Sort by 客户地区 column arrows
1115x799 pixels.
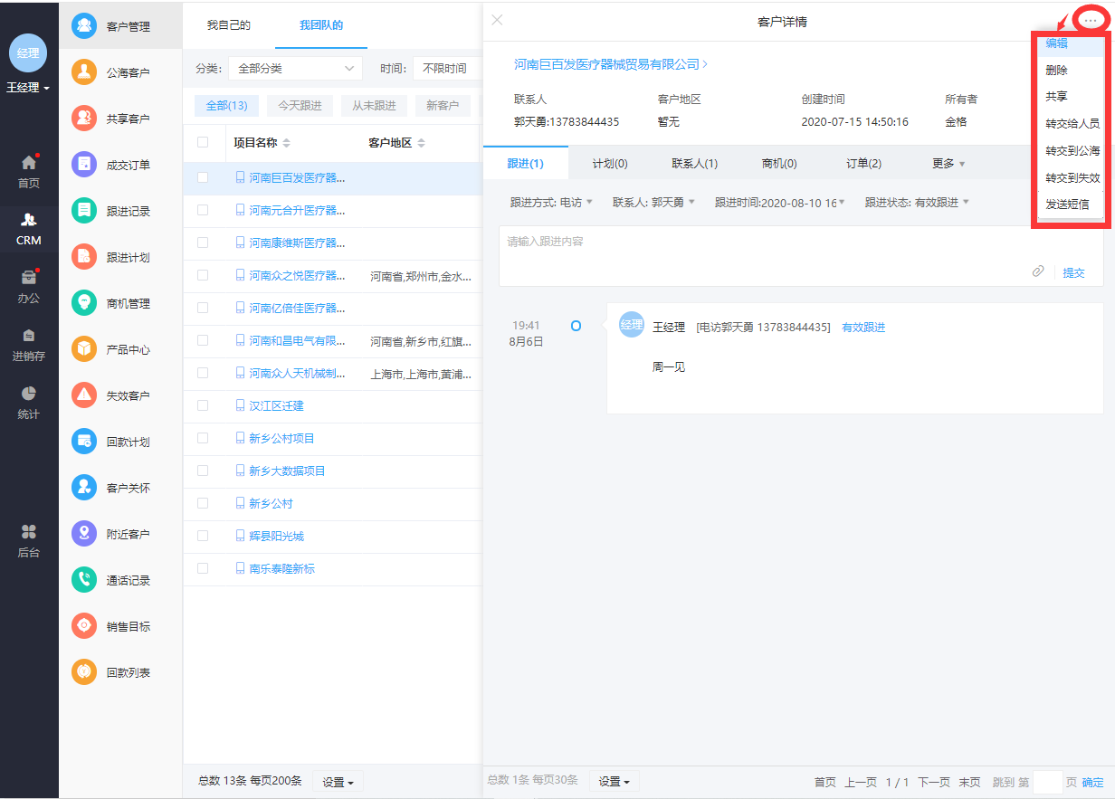pyautogui.click(x=421, y=143)
